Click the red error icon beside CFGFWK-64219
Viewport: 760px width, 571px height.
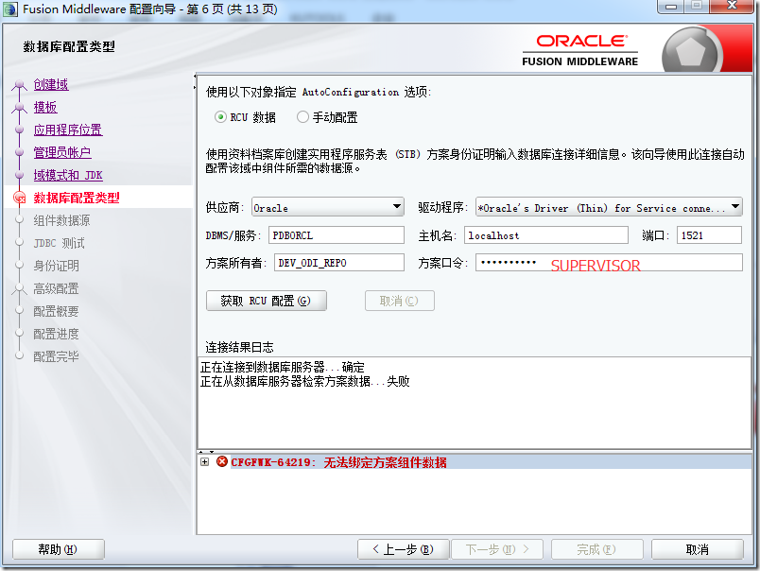tap(222, 461)
